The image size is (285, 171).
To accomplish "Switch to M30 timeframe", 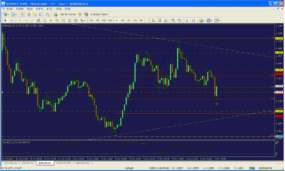I will click(110, 20).
